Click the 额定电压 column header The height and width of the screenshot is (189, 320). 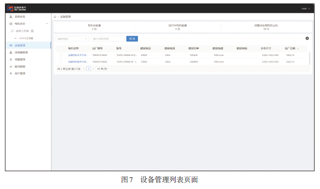[145, 48]
